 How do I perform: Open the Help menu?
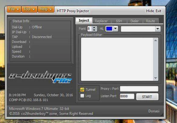(x=46, y=9)
